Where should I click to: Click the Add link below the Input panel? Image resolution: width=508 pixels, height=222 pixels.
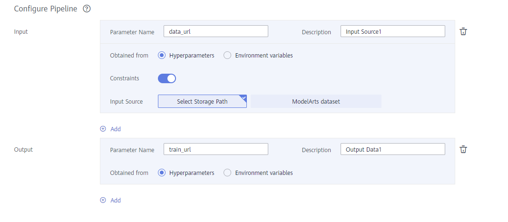tap(116, 129)
